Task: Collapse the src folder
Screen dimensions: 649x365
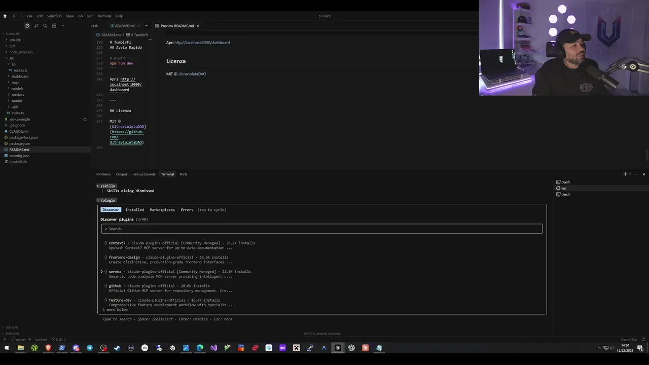Action: pos(12,58)
